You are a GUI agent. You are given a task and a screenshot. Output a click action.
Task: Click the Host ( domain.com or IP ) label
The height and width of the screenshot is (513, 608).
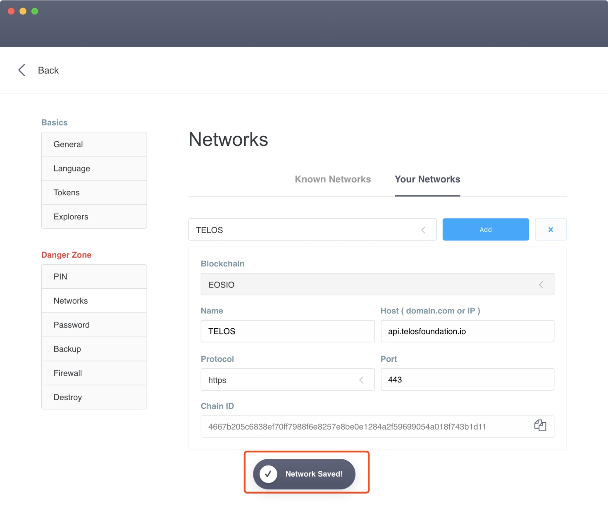pyautogui.click(x=430, y=311)
